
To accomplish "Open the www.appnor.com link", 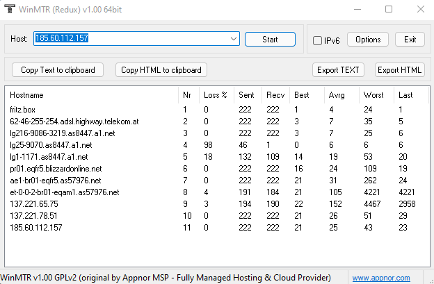I will tap(381, 278).
